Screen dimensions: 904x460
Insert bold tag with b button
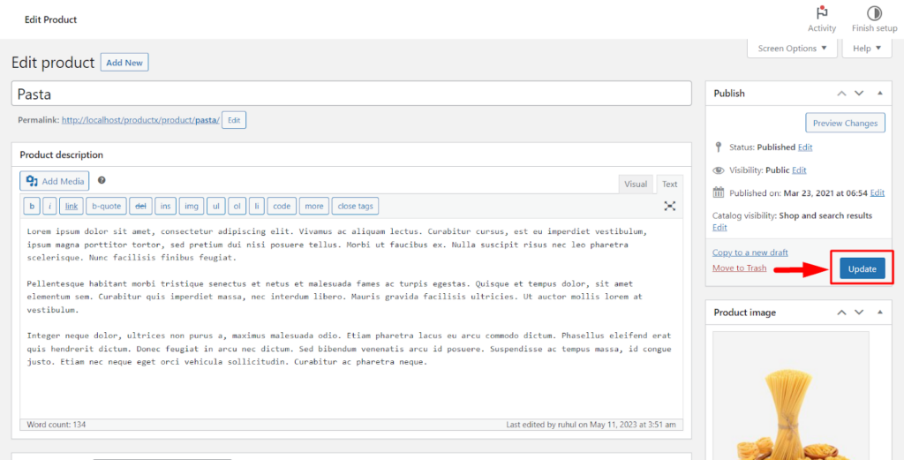coord(31,206)
